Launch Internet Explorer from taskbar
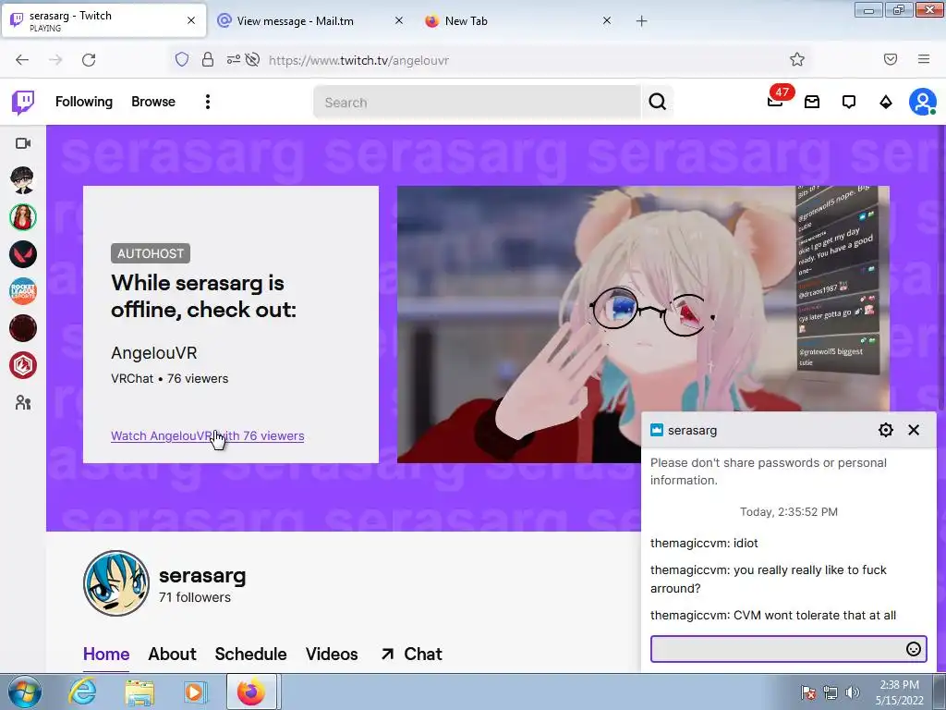 tap(82, 692)
